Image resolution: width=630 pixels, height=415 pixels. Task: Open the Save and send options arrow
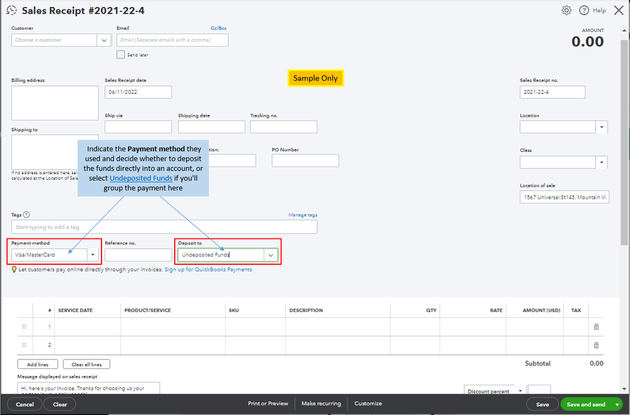[617, 404]
